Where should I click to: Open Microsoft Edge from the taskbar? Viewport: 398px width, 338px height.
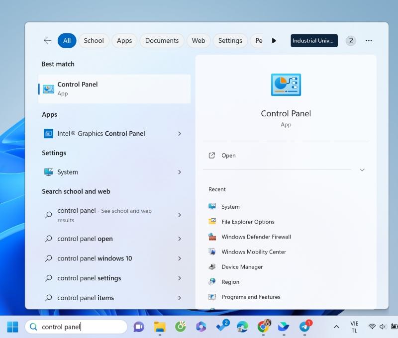coord(242,327)
